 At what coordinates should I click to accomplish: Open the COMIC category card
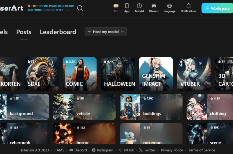point(80,74)
